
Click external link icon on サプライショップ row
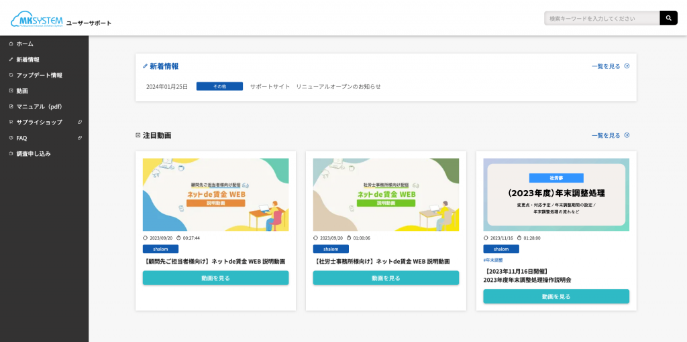tap(80, 122)
